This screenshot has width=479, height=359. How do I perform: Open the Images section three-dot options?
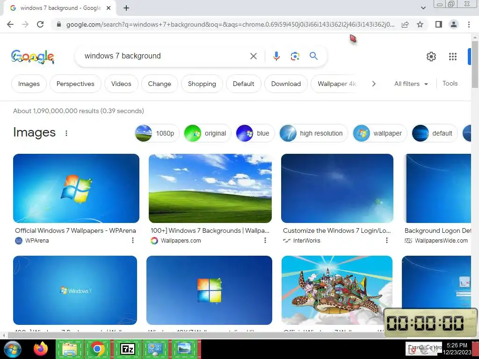click(x=66, y=133)
